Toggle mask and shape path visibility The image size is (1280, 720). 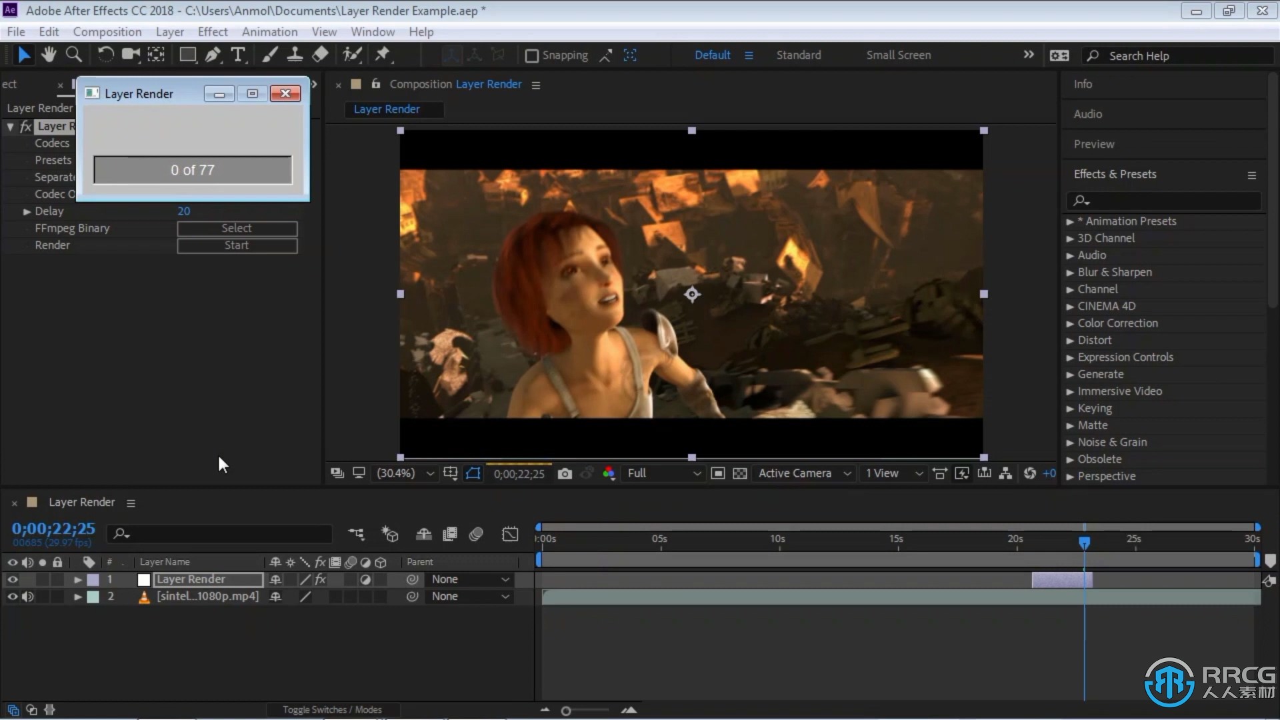(x=473, y=473)
